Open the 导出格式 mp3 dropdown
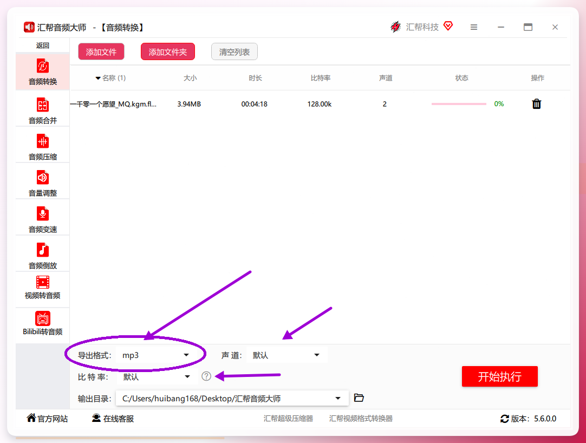 (156, 355)
